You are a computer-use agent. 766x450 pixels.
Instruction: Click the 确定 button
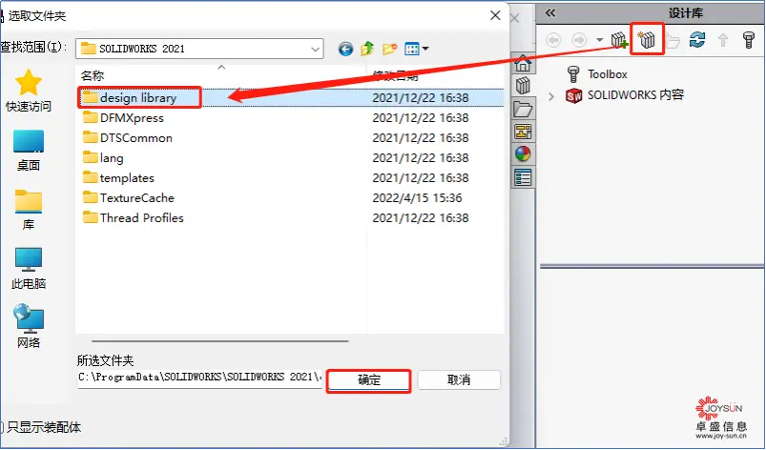(x=369, y=380)
